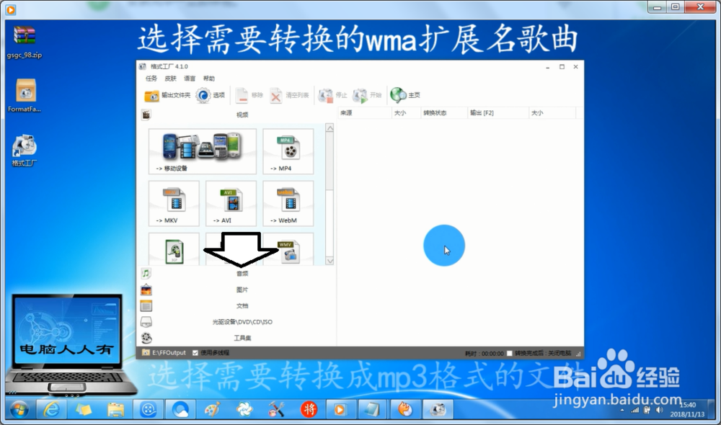
Task: Open the help (帮助) menu
Action: point(209,79)
